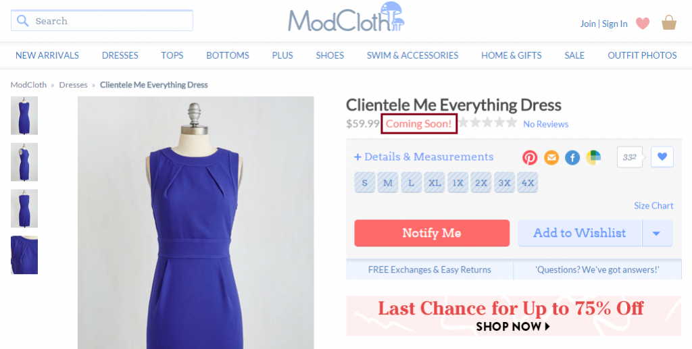Click the search magnifier icon

[x=22, y=21]
